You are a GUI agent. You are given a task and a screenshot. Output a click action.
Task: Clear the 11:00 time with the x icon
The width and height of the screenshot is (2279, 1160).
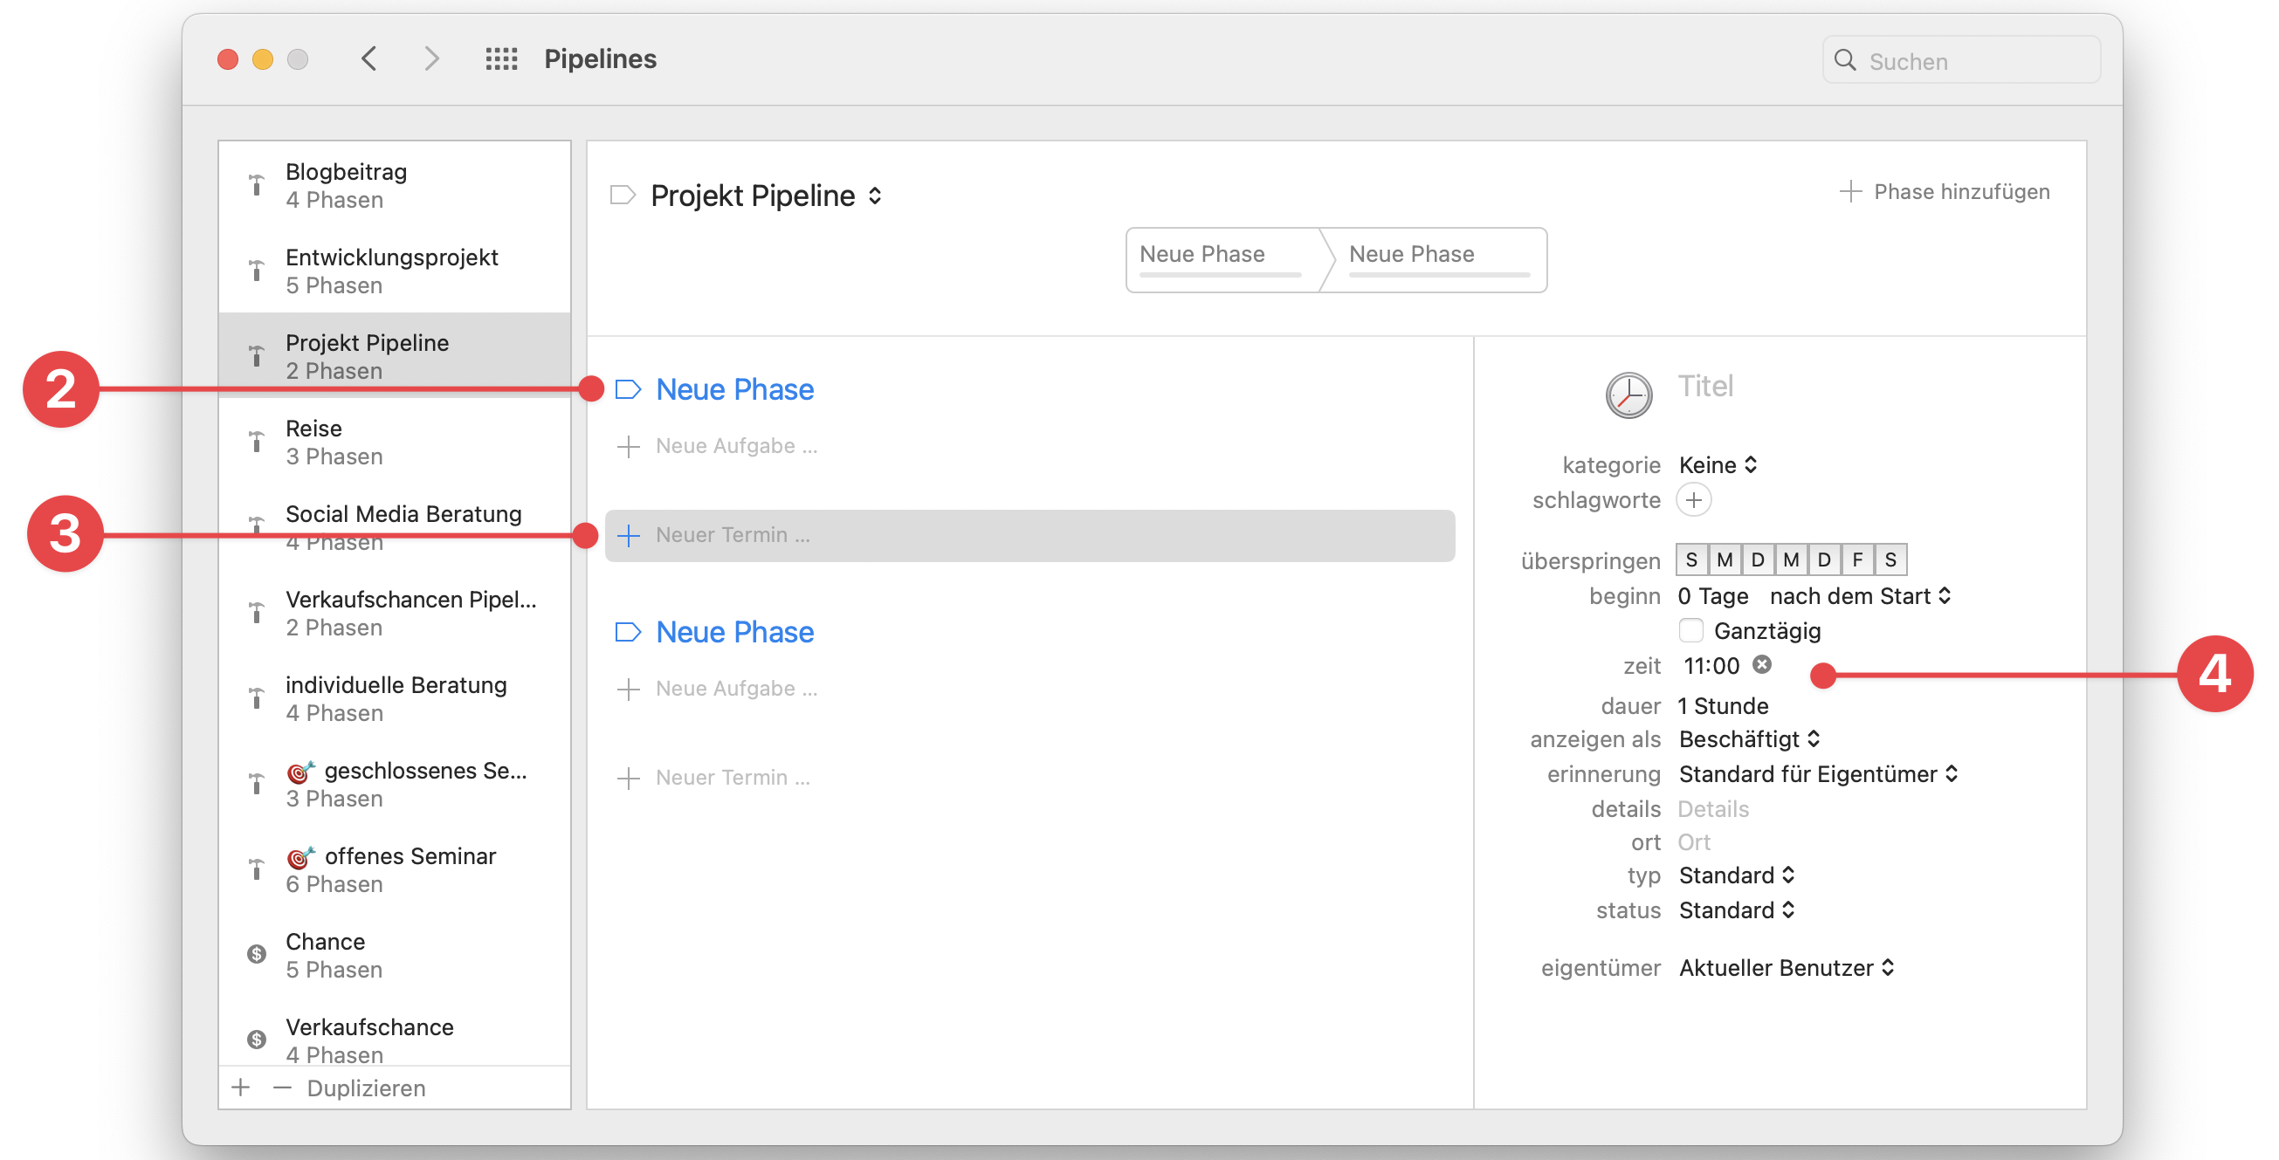[1761, 665]
